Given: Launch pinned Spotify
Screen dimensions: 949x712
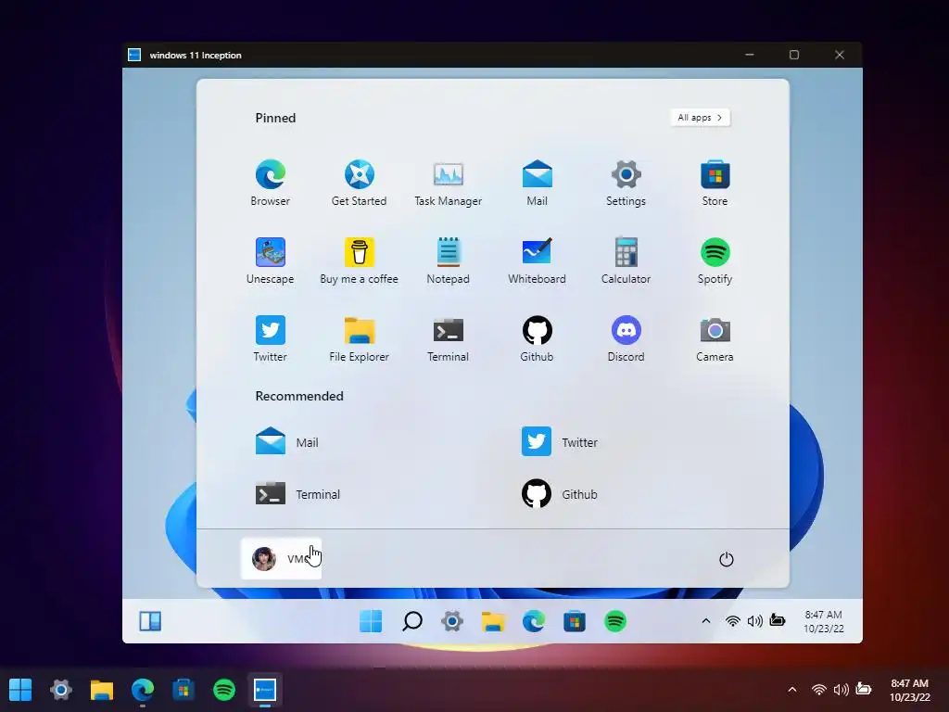Looking at the screenshot, I should 715,261.
